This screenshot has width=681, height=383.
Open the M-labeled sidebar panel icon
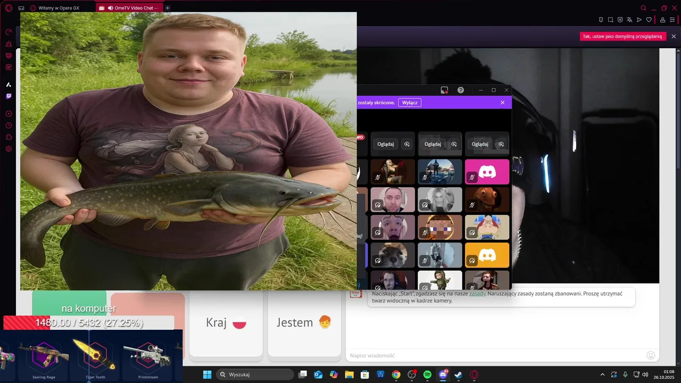[x=9, y=68]
